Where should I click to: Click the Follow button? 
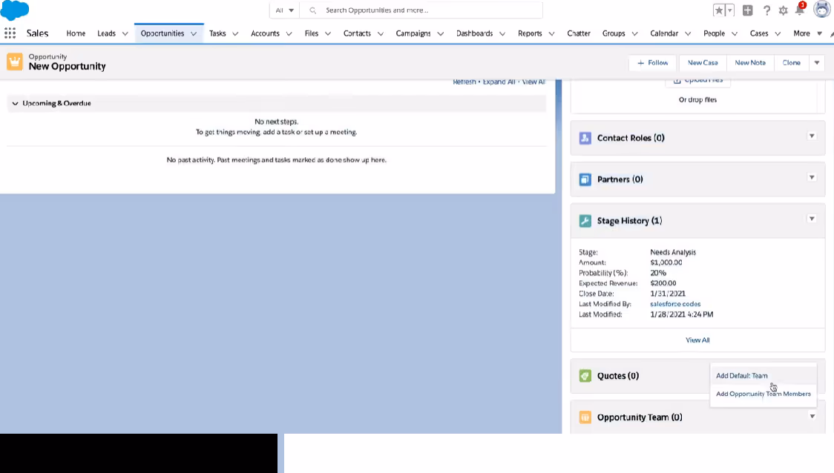pyautogui.click(x=651, y=62)
